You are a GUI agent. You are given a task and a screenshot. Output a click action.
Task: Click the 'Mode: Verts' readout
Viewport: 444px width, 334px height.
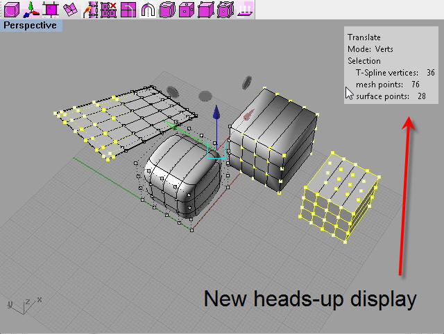(x=370, y=49)
